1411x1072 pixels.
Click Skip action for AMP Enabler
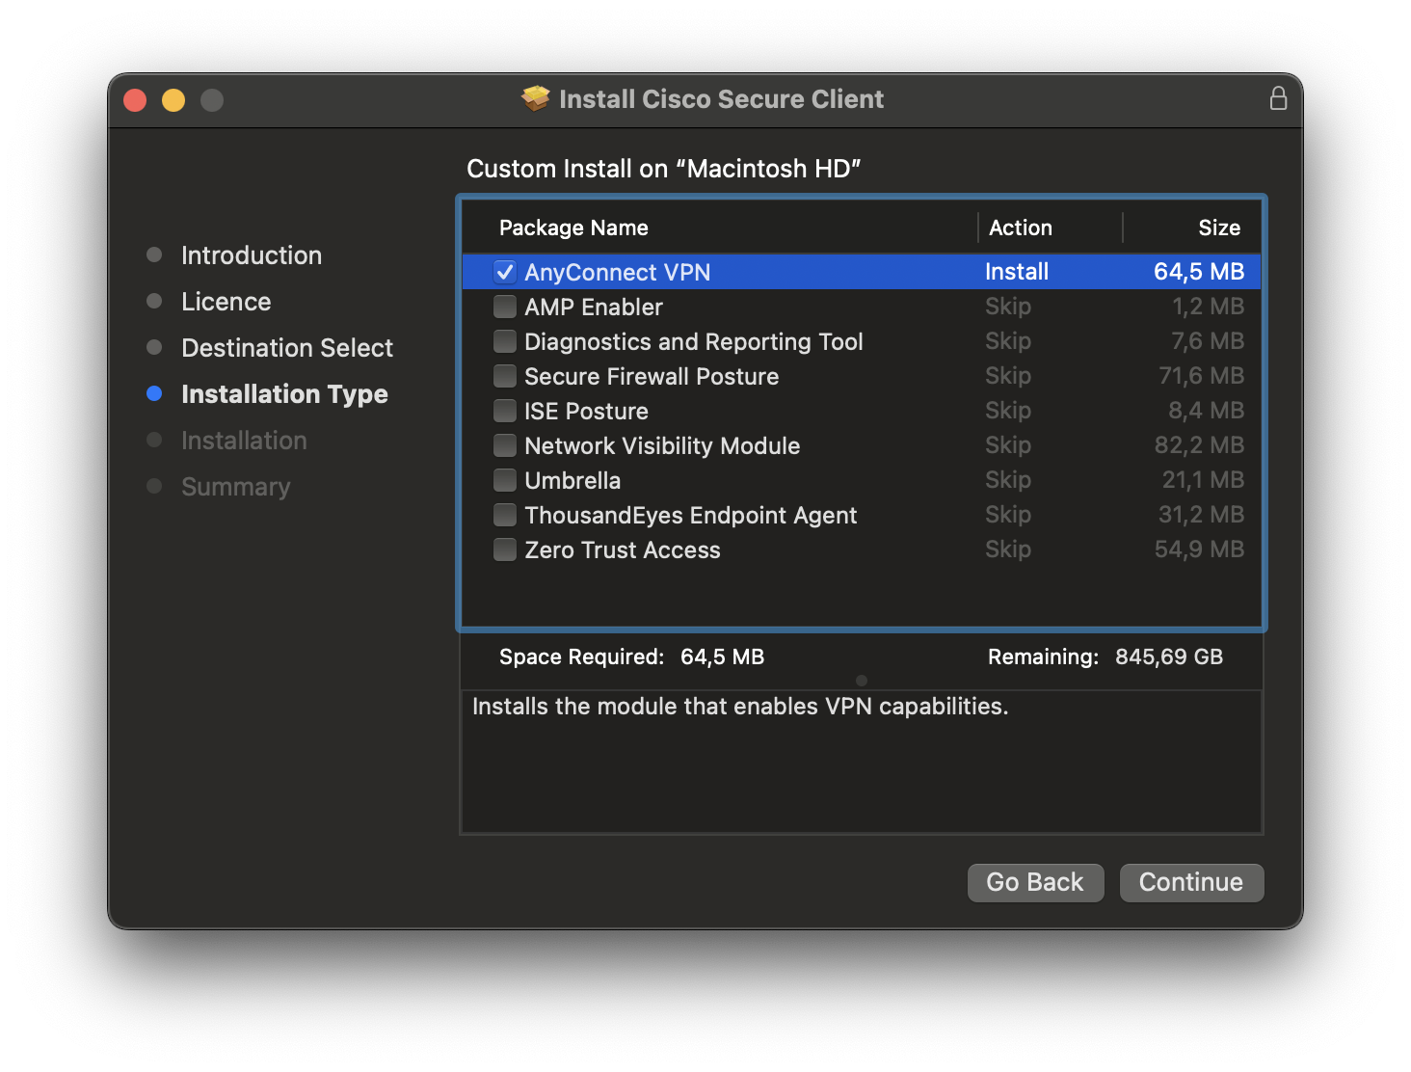pos(1008,307)
